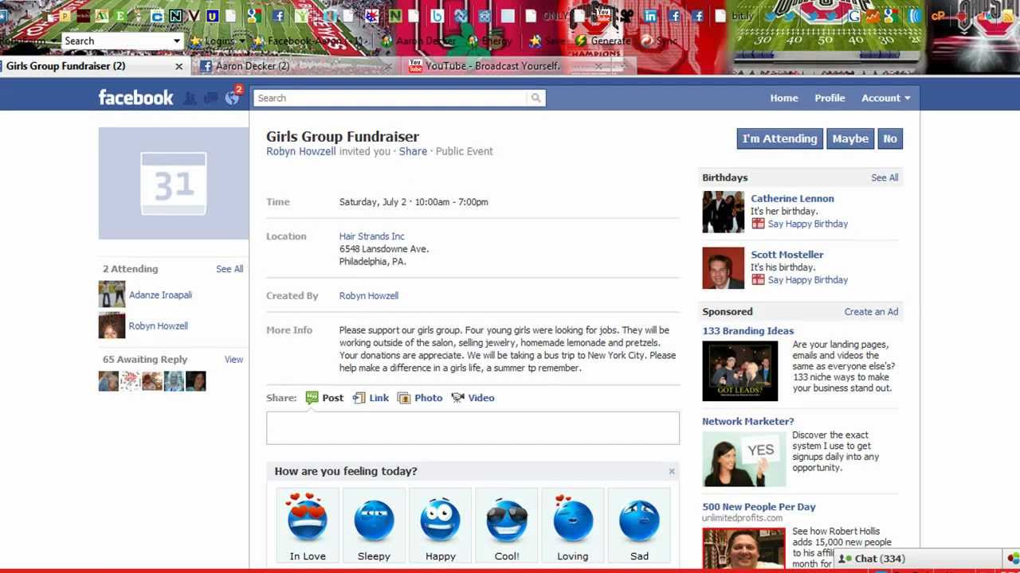Select the Cool! emoticon
1020x573 pixels.
point(507,526)
